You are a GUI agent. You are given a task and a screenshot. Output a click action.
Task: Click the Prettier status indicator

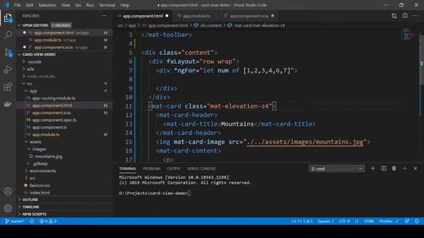click(389, 221)
